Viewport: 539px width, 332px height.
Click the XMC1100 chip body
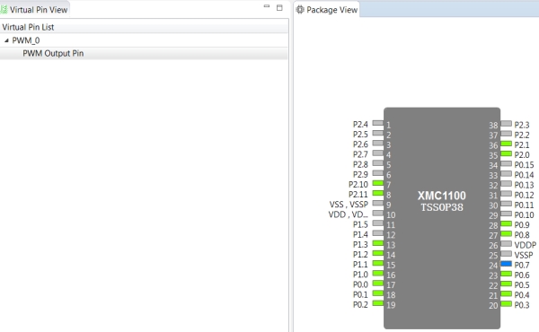pos(442,218)
